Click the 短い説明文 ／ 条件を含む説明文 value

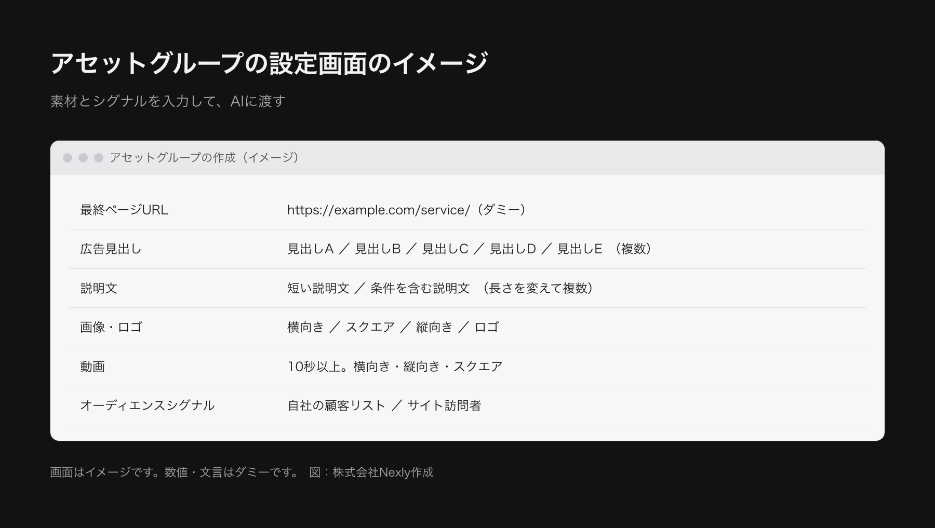tap(378, 288)
